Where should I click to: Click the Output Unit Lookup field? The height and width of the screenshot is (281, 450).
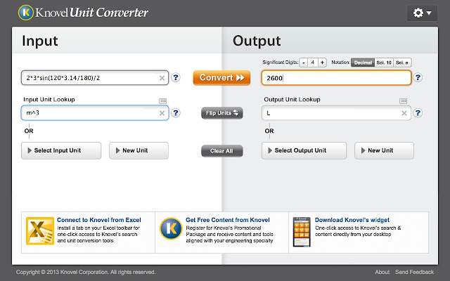pos(336,113)
